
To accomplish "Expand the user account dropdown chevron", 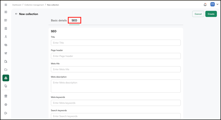I will (217, 4).
